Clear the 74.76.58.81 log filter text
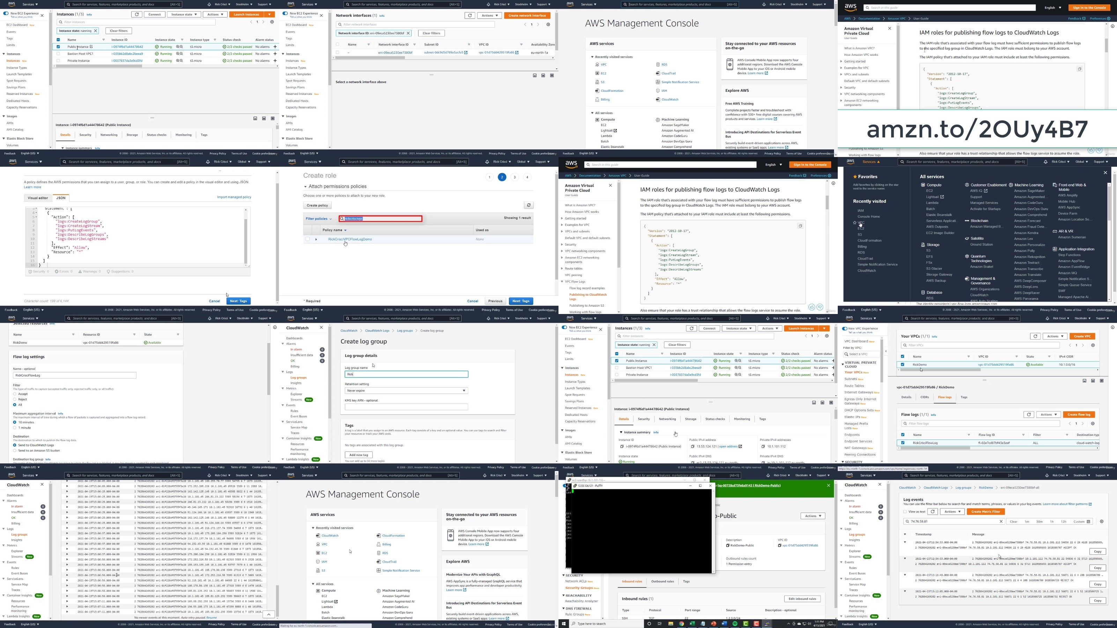 click(1001, 522)
